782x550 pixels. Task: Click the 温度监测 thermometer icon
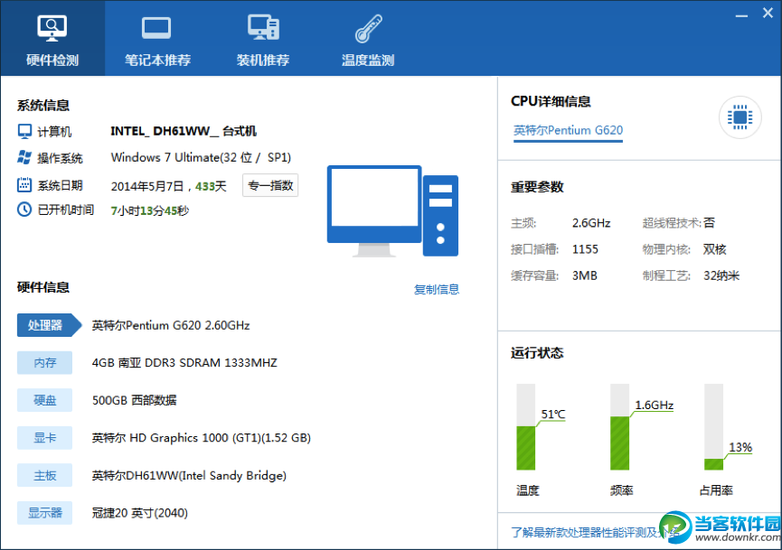point(368,28)
